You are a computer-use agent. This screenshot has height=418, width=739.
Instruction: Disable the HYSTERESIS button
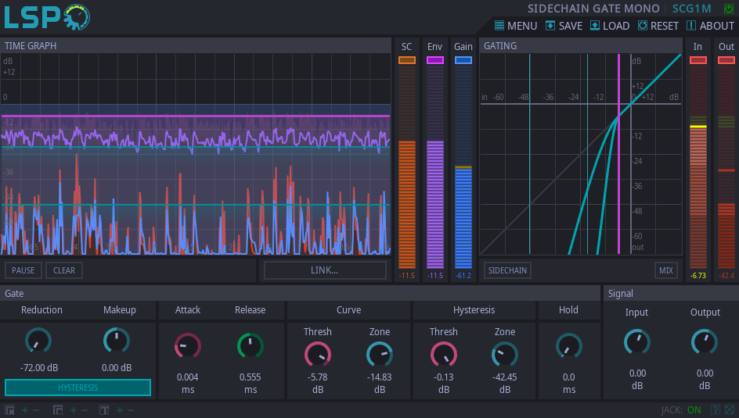(x=78, y=388)
